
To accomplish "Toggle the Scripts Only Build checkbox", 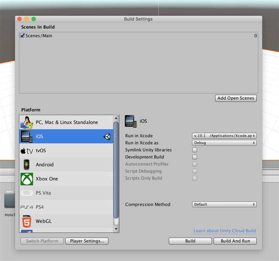I will (195, 178).
